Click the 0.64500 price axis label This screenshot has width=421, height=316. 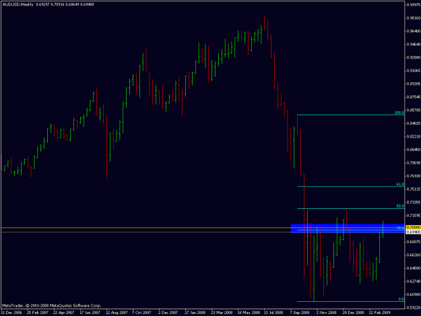(x=414, y=268)
